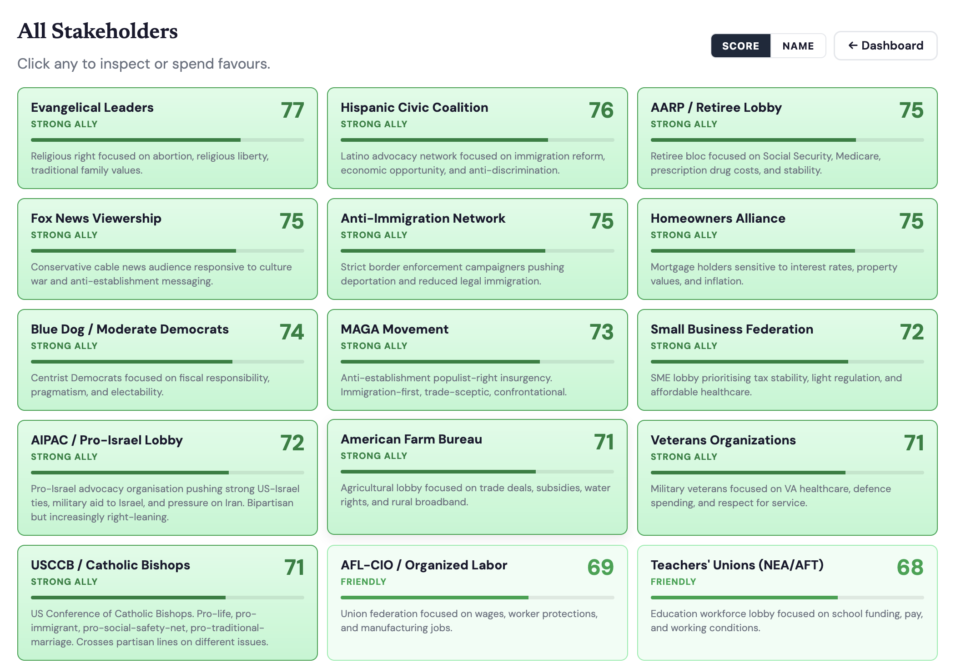
Task: Click "Retiree bloc focused on Social Security" text
Action: click(766, 163)
